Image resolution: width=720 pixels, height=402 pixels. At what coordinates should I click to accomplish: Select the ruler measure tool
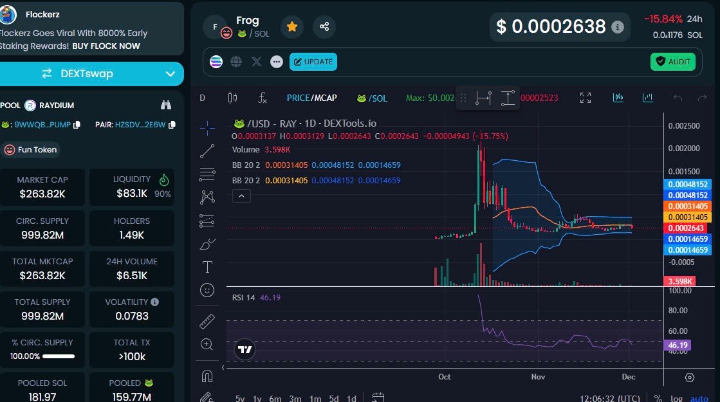tap(207, 321)
